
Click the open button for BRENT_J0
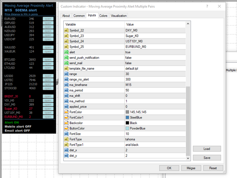[48, 96]
